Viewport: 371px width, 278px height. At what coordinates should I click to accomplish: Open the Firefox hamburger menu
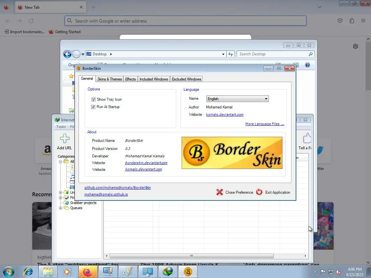363,21
